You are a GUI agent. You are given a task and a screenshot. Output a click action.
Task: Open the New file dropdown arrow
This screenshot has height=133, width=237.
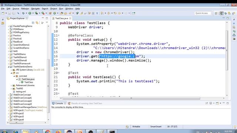(6, 13)
